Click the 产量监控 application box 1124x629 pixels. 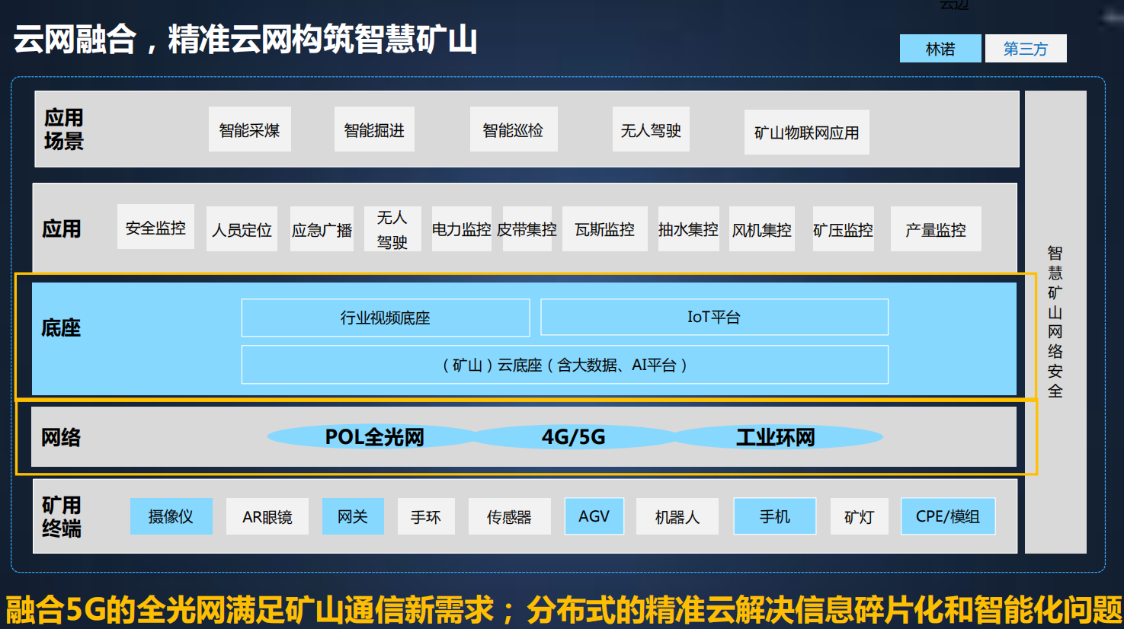pos(935,229)
